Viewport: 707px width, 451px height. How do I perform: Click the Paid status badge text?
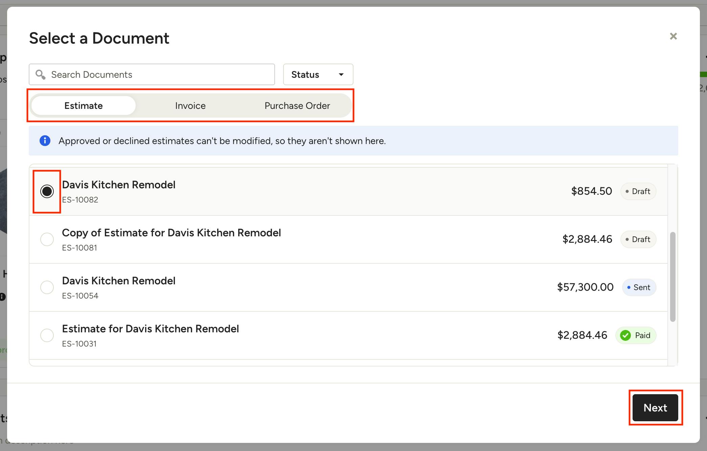[642, 335]
